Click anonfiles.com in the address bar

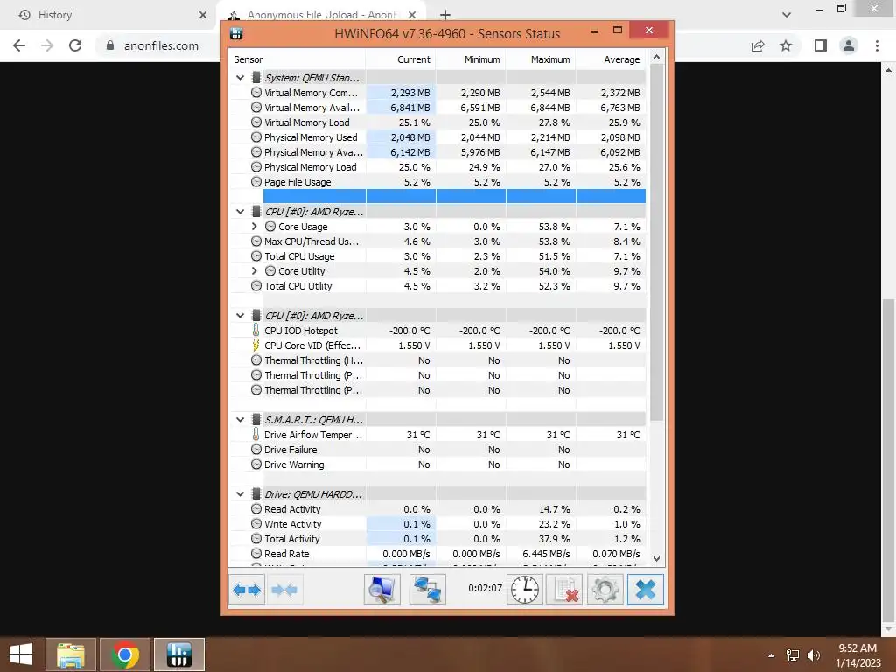pyautogui.click(x=161, y=45)
